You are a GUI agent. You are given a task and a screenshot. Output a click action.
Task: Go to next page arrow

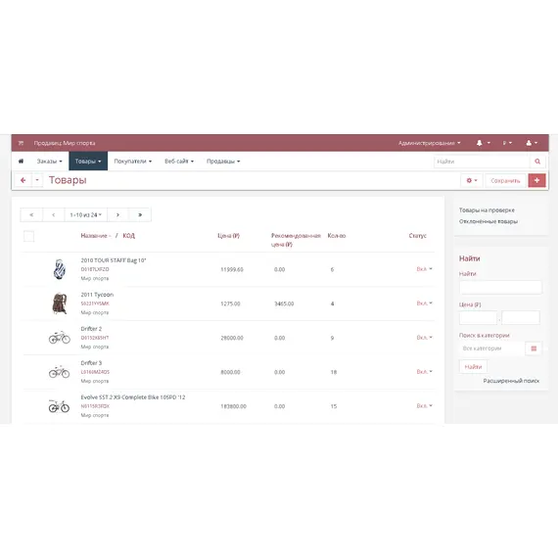tap(117, 215)
